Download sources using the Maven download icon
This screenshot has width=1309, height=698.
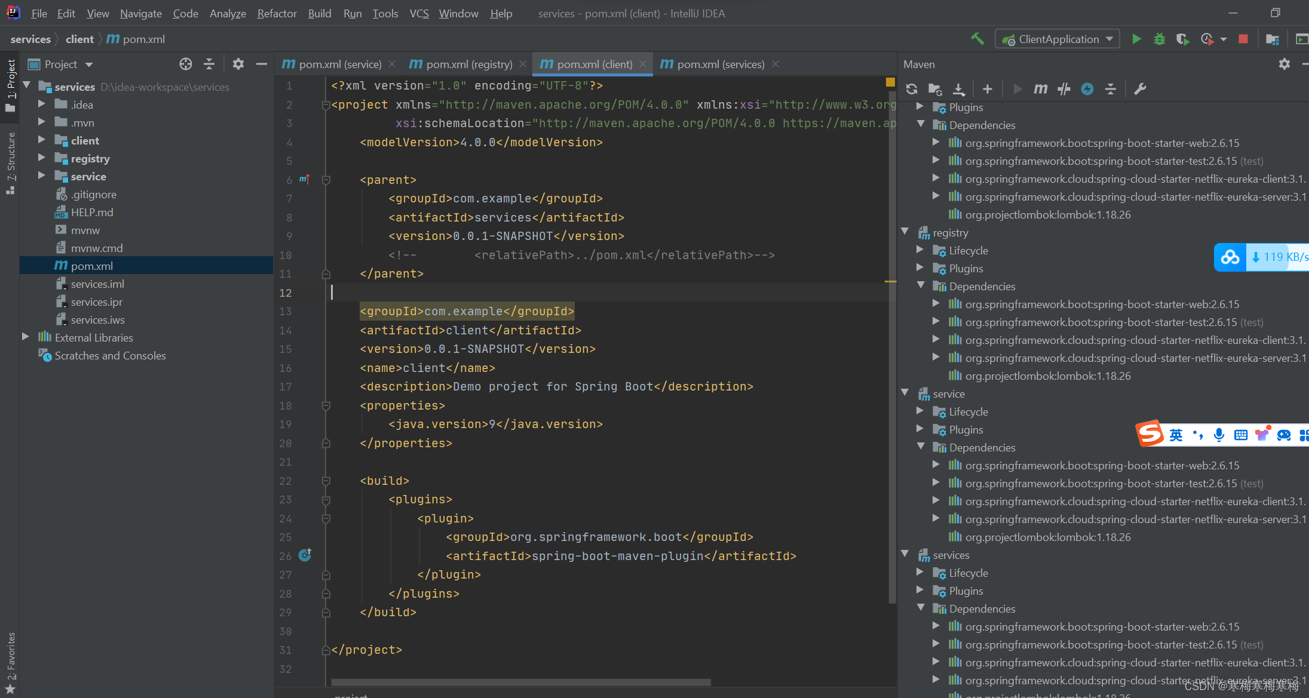point(959,88)
